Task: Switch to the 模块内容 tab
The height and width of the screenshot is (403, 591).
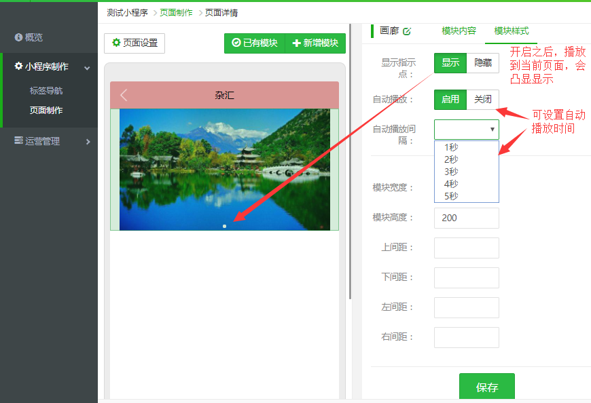Action: (x=459, y=31)
